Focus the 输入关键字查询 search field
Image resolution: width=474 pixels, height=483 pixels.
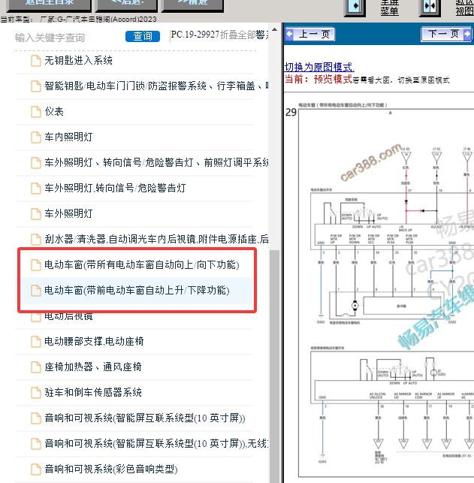tap(66, 37)
